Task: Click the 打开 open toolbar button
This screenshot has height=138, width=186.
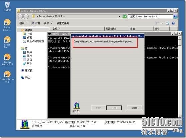Action: click(36, 23)
